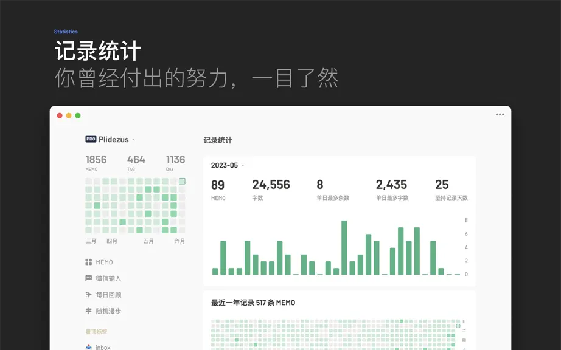Open the inbox tag icon
The image size is (561, 350).
coord(89,347)
